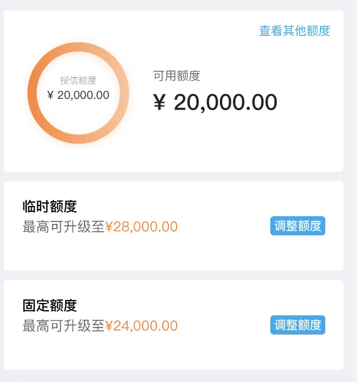357x382 pixels.
Task: Click the gray gap between 临时额度 and 固定额度 cards
Action: pyautogui.click(x=174, y=275)
